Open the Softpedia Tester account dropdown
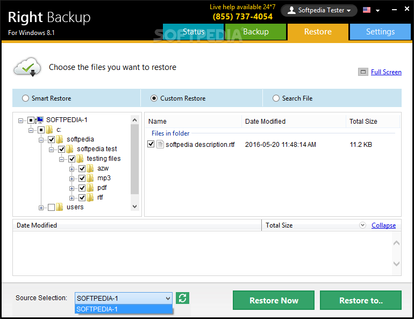This screenshot has height=319, width=414. [x=319, y=10]
